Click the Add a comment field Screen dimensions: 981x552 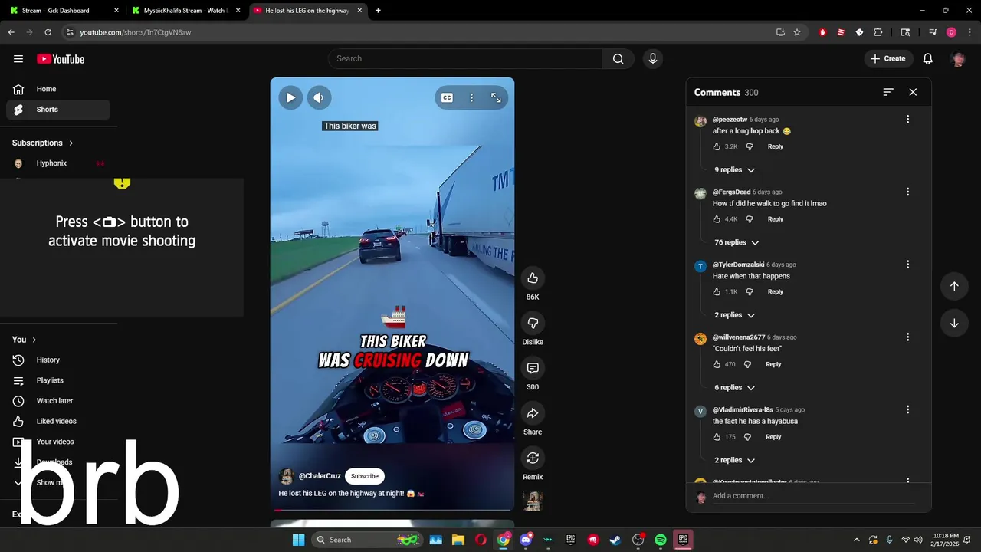click(x=813, y=496)
